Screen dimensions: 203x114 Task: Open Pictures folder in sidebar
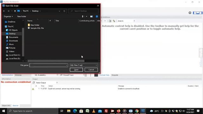click(x=10, y=48)
